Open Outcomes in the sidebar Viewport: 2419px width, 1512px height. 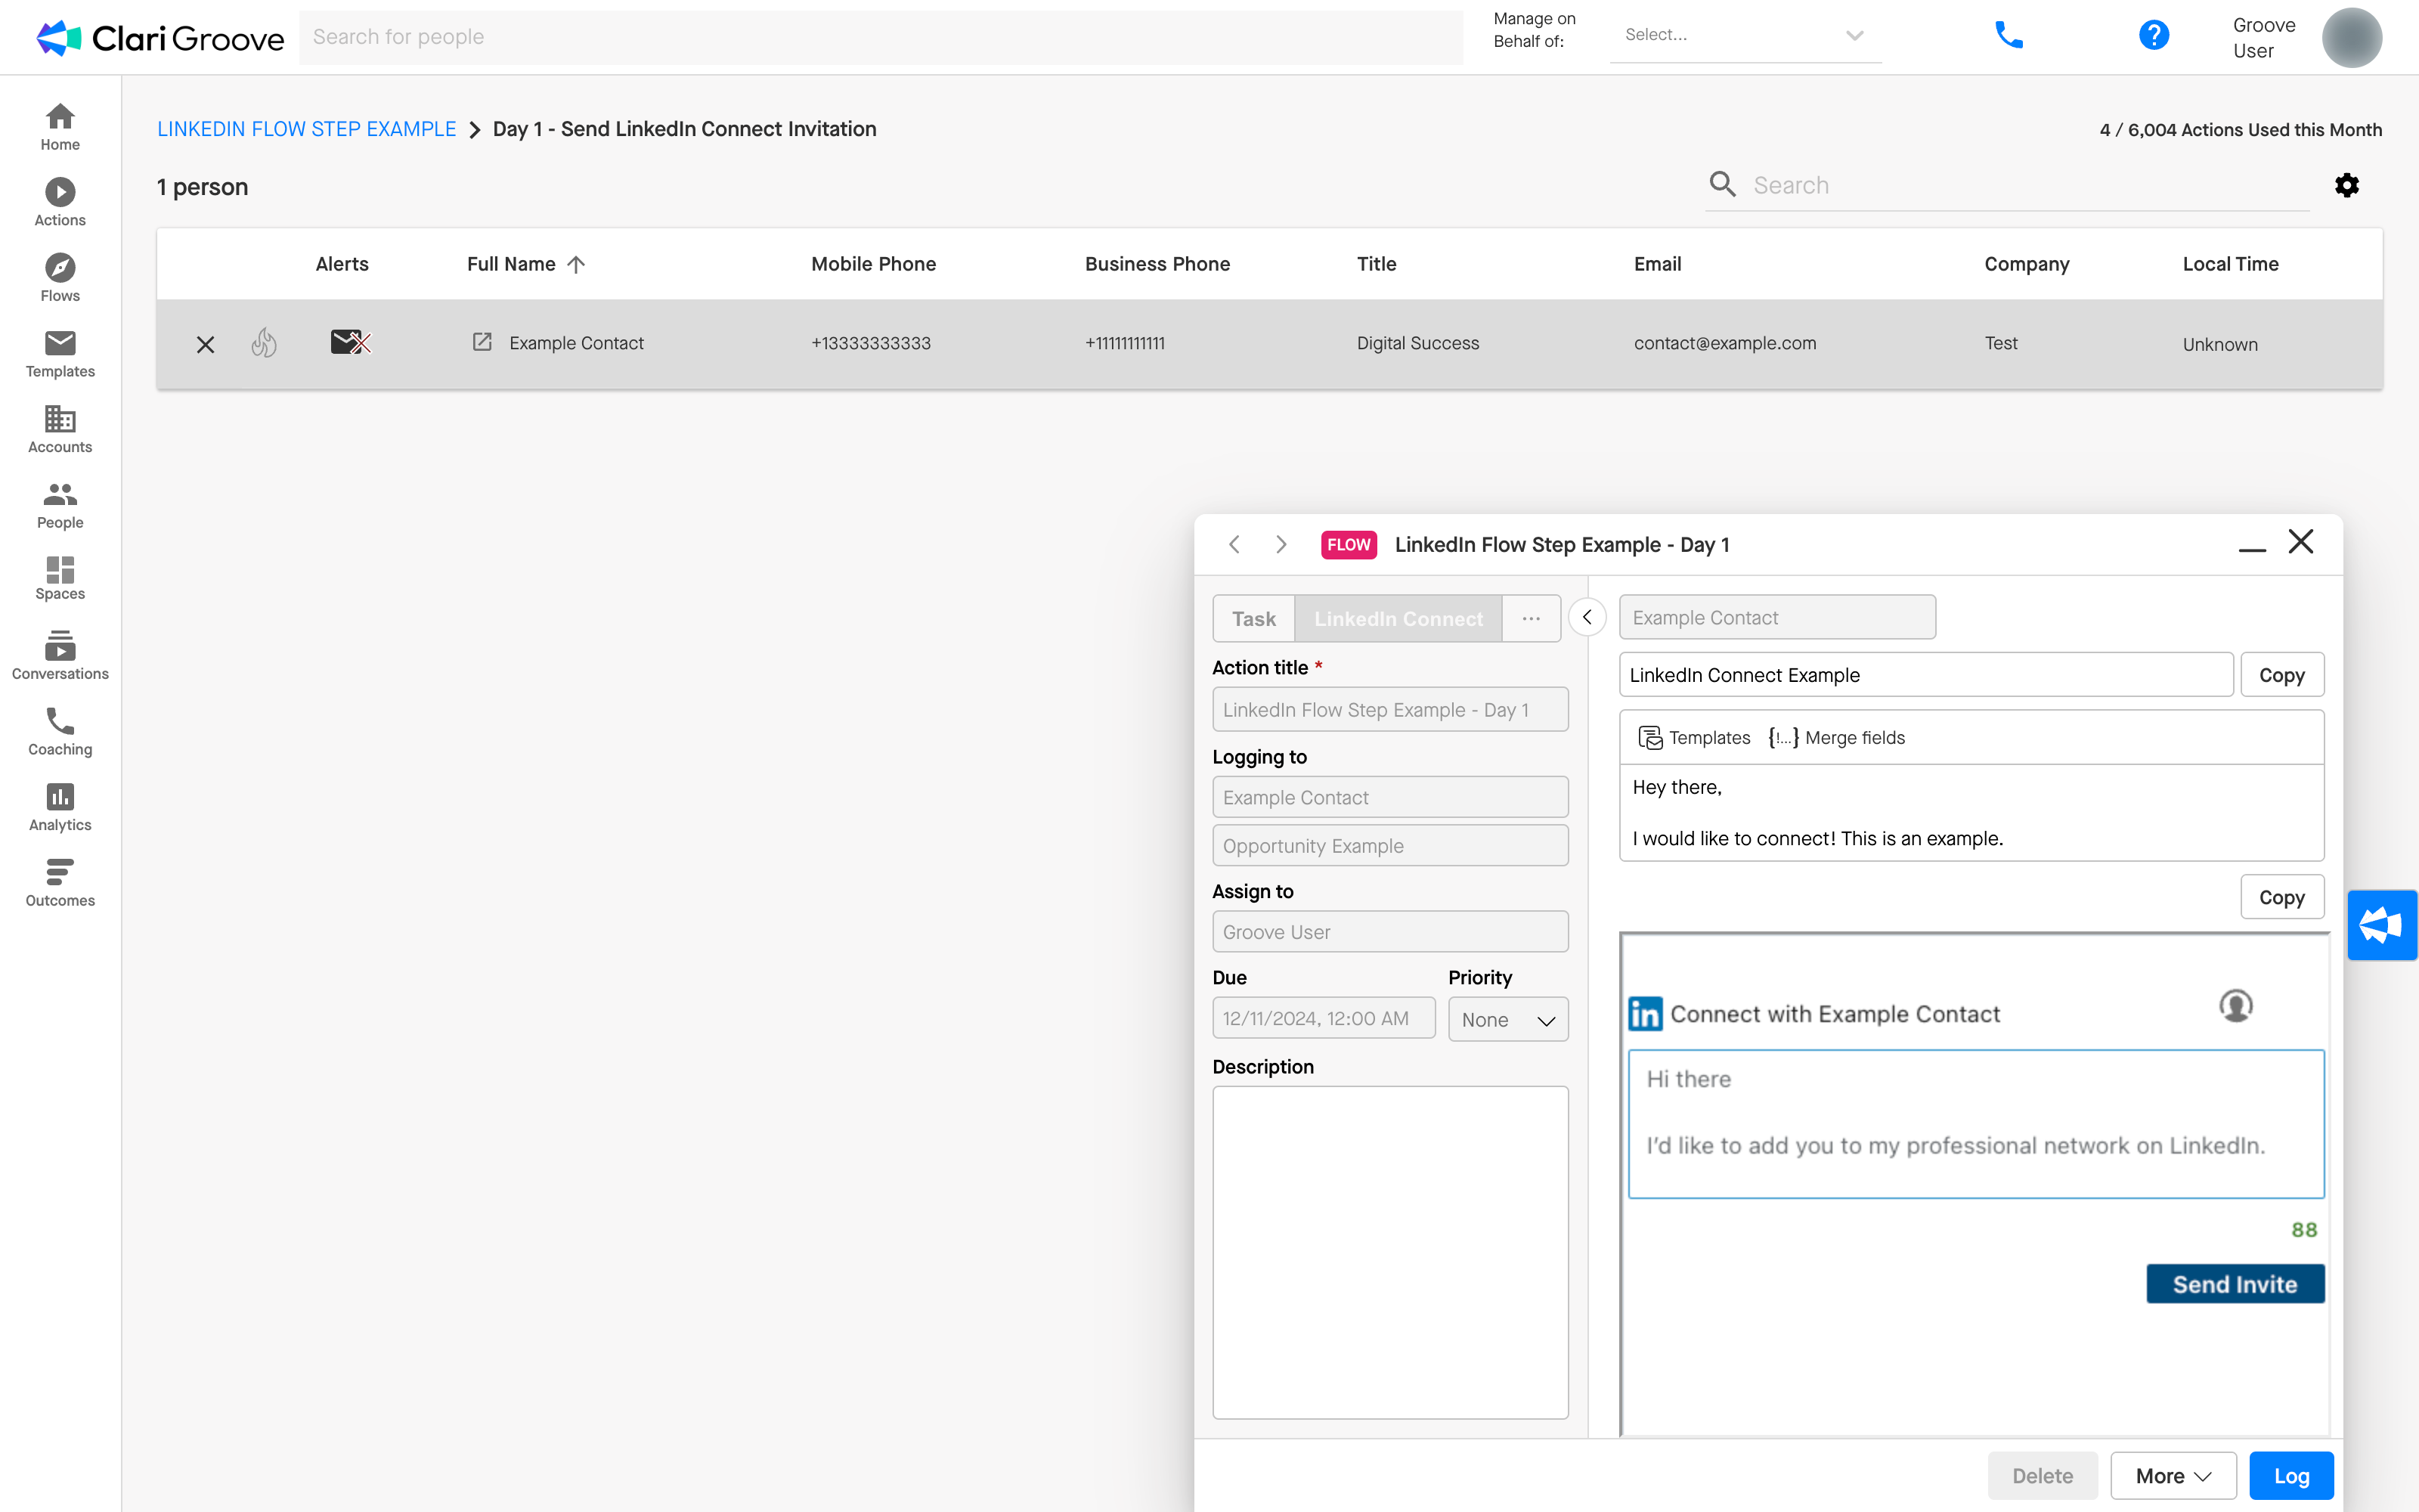(60, 883)
